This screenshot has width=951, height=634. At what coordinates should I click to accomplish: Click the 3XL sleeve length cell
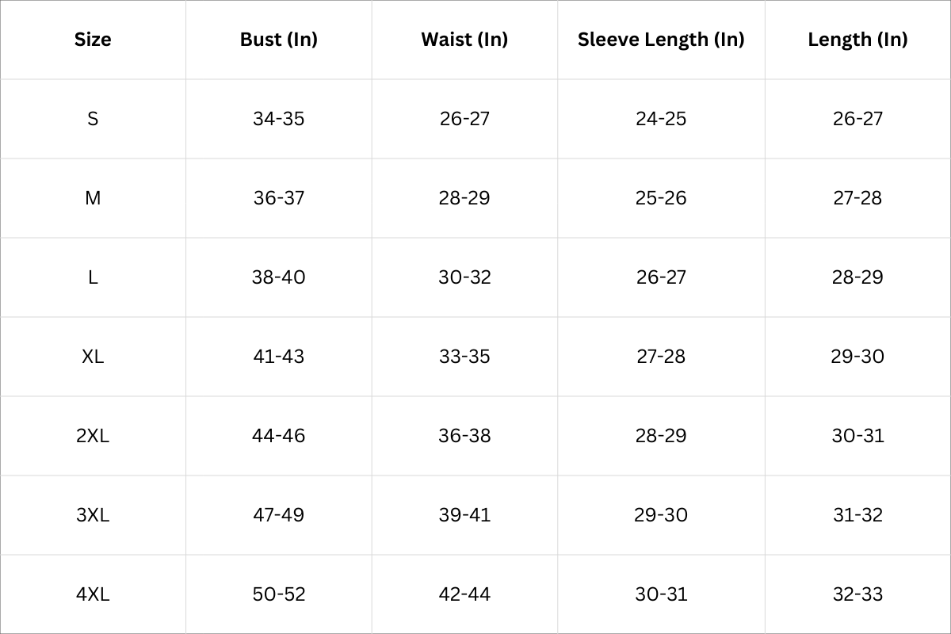point(661,515)
